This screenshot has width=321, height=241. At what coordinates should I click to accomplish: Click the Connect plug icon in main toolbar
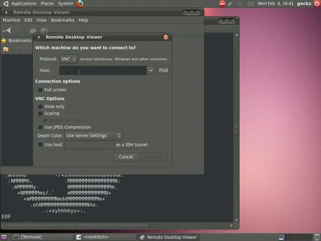pos(7,30)
